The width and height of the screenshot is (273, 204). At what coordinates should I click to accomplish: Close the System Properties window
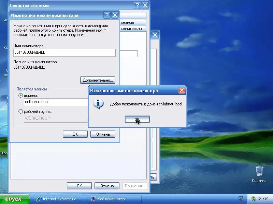pyautogui.click(x=145, y=5)
